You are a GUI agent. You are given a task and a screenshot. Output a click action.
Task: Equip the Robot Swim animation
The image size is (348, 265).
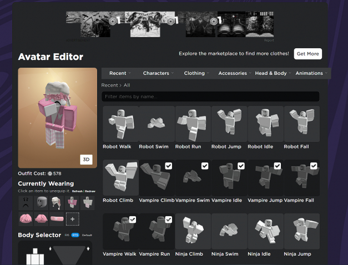(157, 124)
